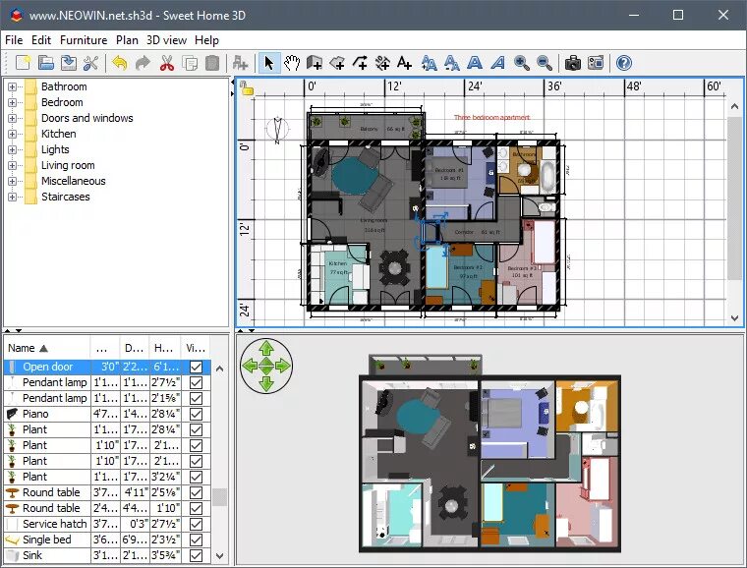Click the Redo arrow icon
Viewport: 747px width, 568px height.
tap(143, 63)
